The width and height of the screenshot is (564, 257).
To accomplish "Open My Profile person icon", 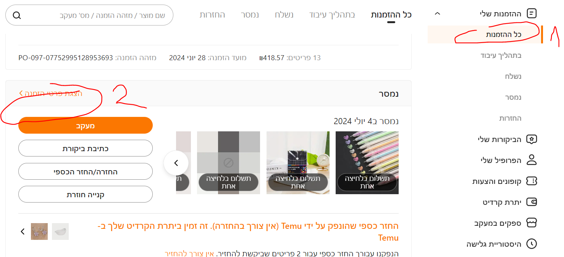I will 532,160.
